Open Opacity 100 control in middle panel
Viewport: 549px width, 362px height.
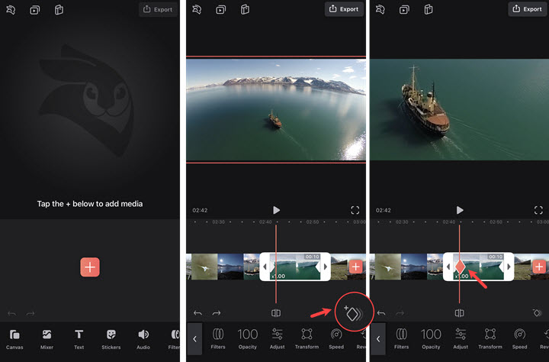248,339
